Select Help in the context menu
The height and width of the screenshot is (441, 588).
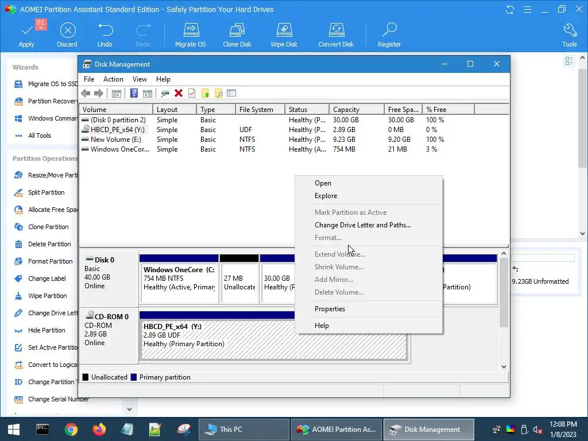(369, 326)
